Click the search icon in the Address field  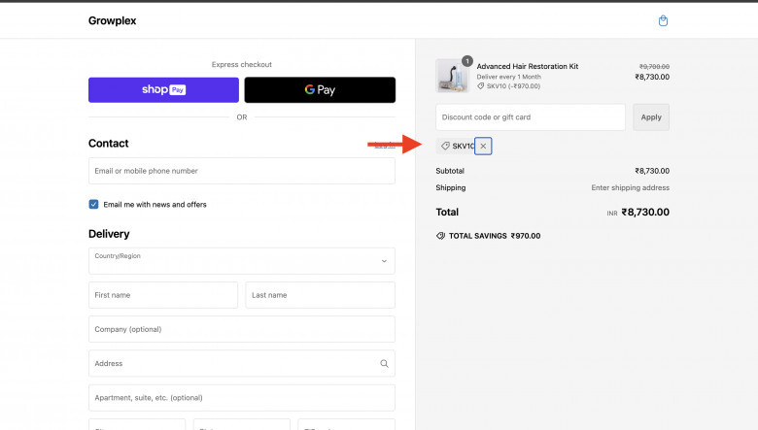pos(384,363)
